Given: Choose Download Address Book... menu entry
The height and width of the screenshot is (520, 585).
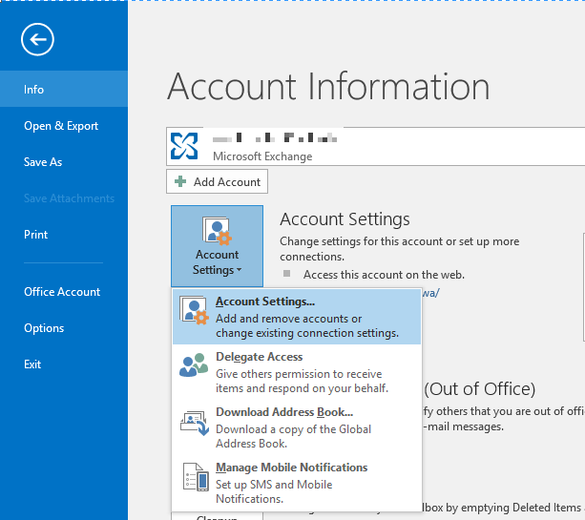Looking at the screenshot, I should (297, 427).
